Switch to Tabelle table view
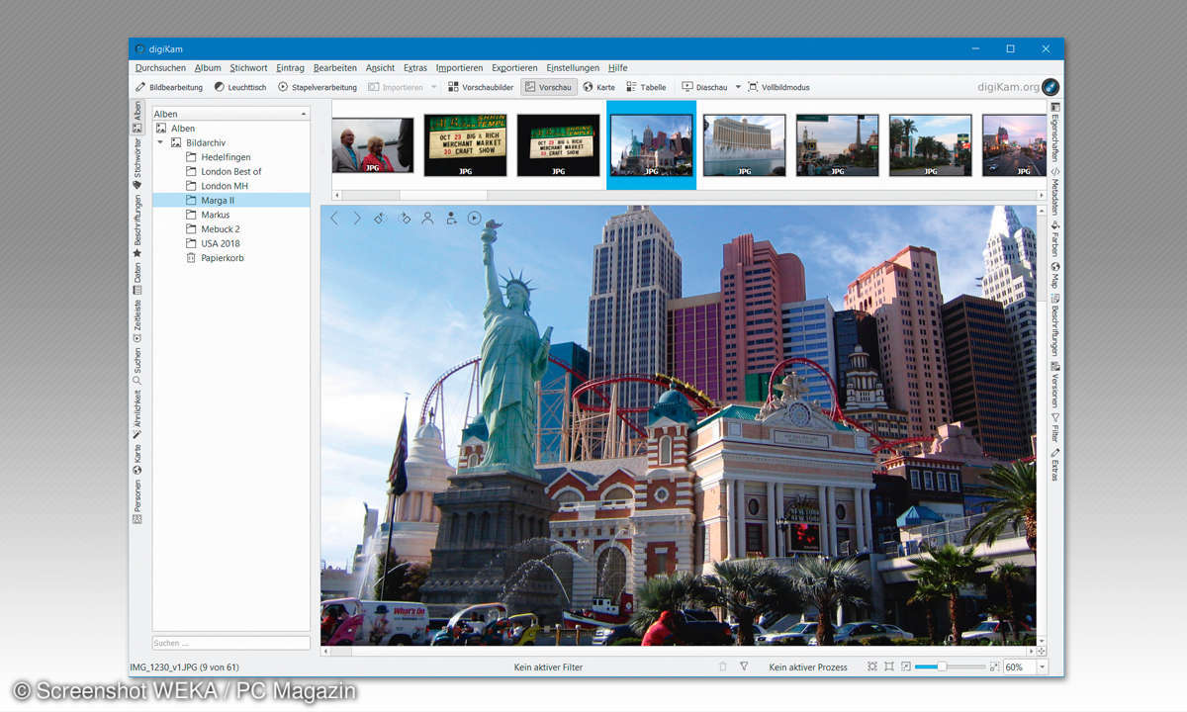This screenshot has width=1187, height=712. point(647,87)
